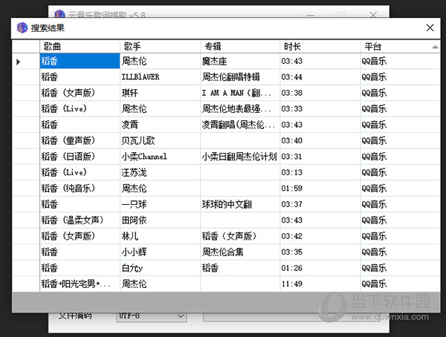The height and width of the screenshot is (337, 446).
Task: Select singer cell 一只球
Action: click(160, 204)
